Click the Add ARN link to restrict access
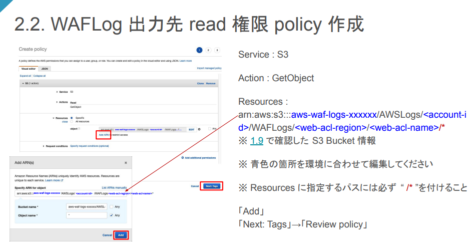This screenshot has height=246, width=469. pos(104,135)
